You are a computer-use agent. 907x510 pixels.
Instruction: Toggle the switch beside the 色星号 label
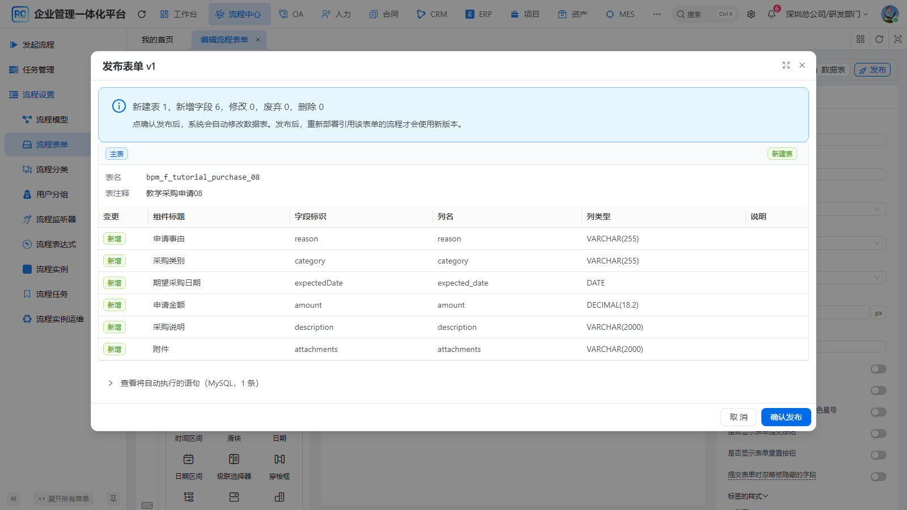click(x=879, y=412)
